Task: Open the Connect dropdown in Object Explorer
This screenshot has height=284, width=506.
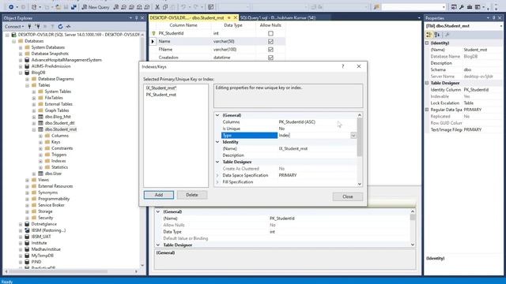Action: click(14, 26)
